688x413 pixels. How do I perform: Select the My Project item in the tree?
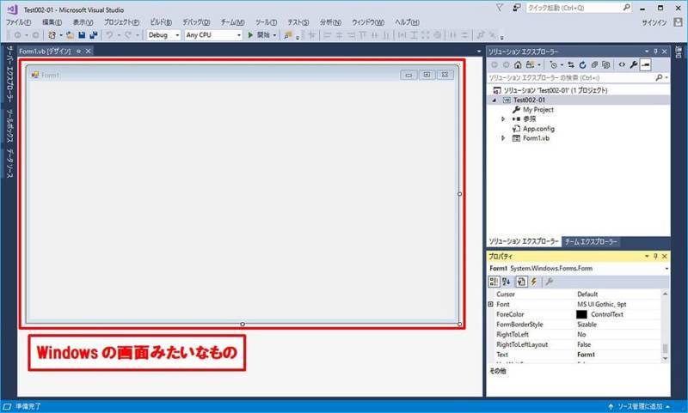point(538,110)
